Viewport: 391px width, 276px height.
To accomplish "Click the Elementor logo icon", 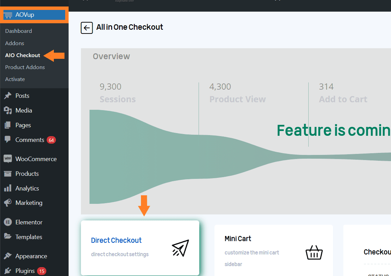I will [8, 222].
